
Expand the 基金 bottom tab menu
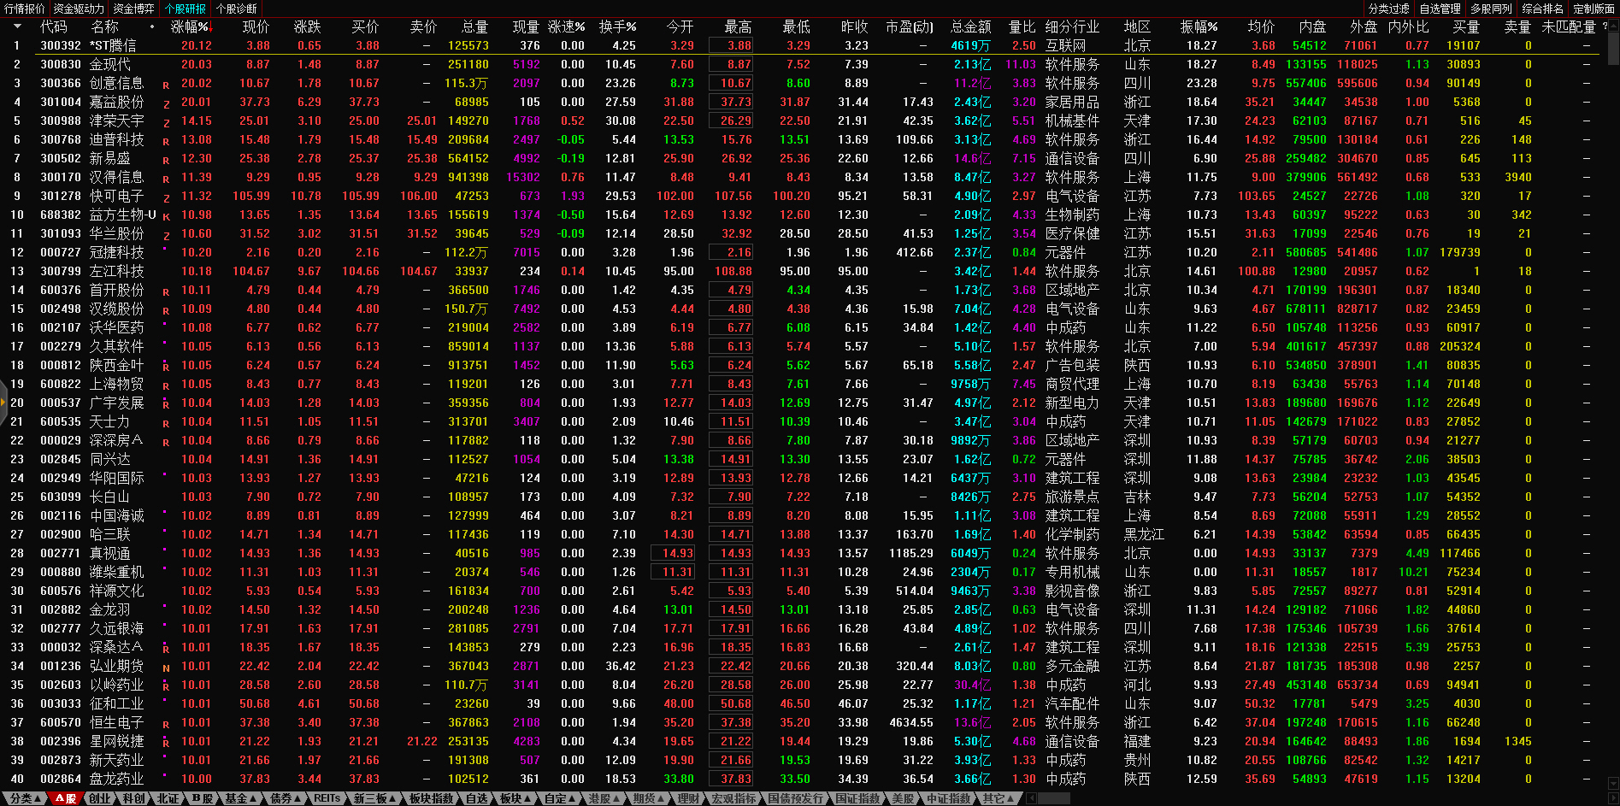(x=240, y=798)
